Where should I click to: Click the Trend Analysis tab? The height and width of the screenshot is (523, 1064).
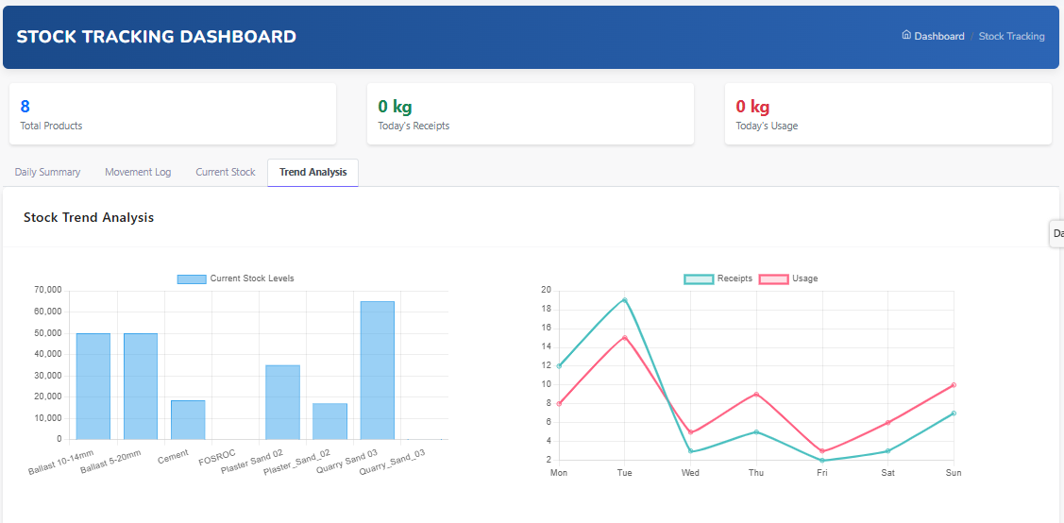tap(312, 173)
